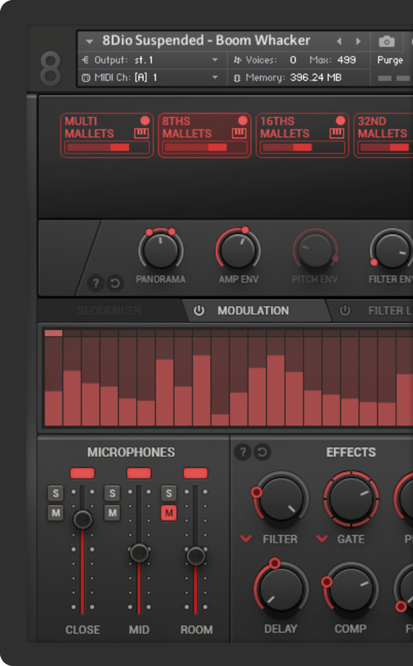
Task: Toggle the 16ths Mallets red dot
Action: 340,120
